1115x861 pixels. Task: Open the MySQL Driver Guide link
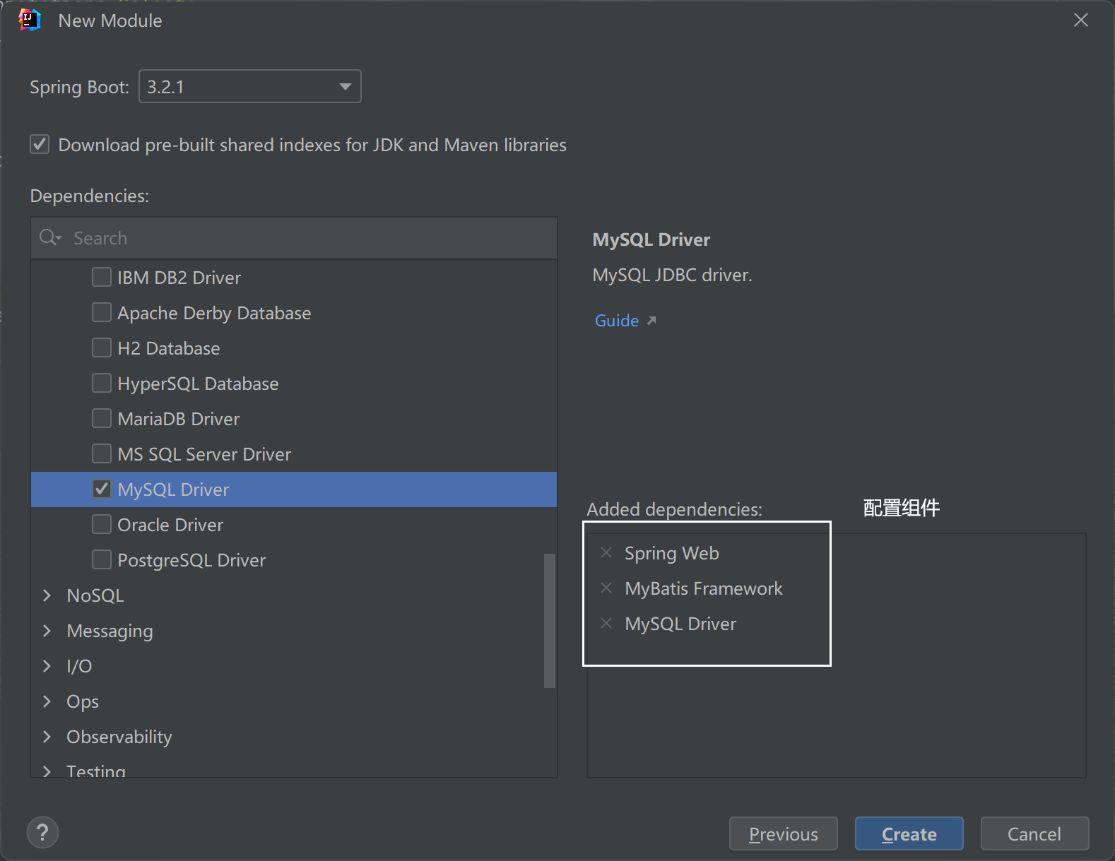coord(617,321)
